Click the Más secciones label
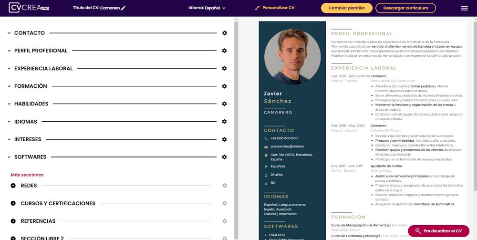This screenshot has height=240, width=477. 27,175
